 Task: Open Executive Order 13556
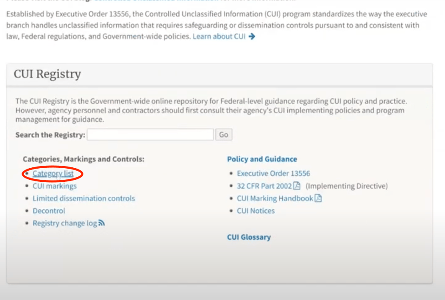(273, 173)
